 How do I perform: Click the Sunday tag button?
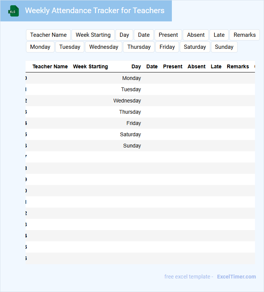[224, 47]
